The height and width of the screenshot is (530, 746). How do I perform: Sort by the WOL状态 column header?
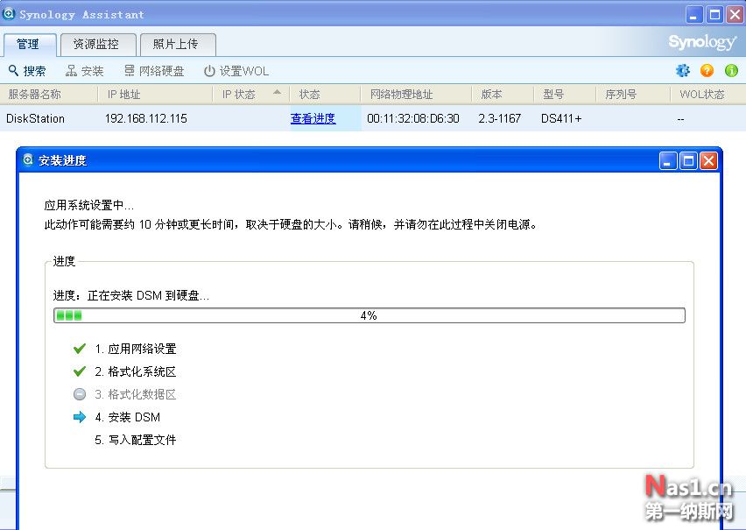tap(708, 95)
